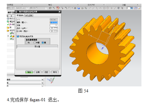Switch to the second tab in gear dialog
The image size is (150, 108).
(29, 15)
